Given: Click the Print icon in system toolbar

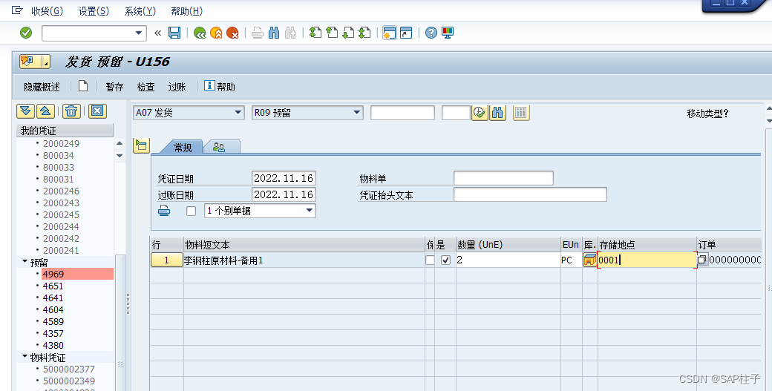Looking at the screenshot, I should point(258,33).
